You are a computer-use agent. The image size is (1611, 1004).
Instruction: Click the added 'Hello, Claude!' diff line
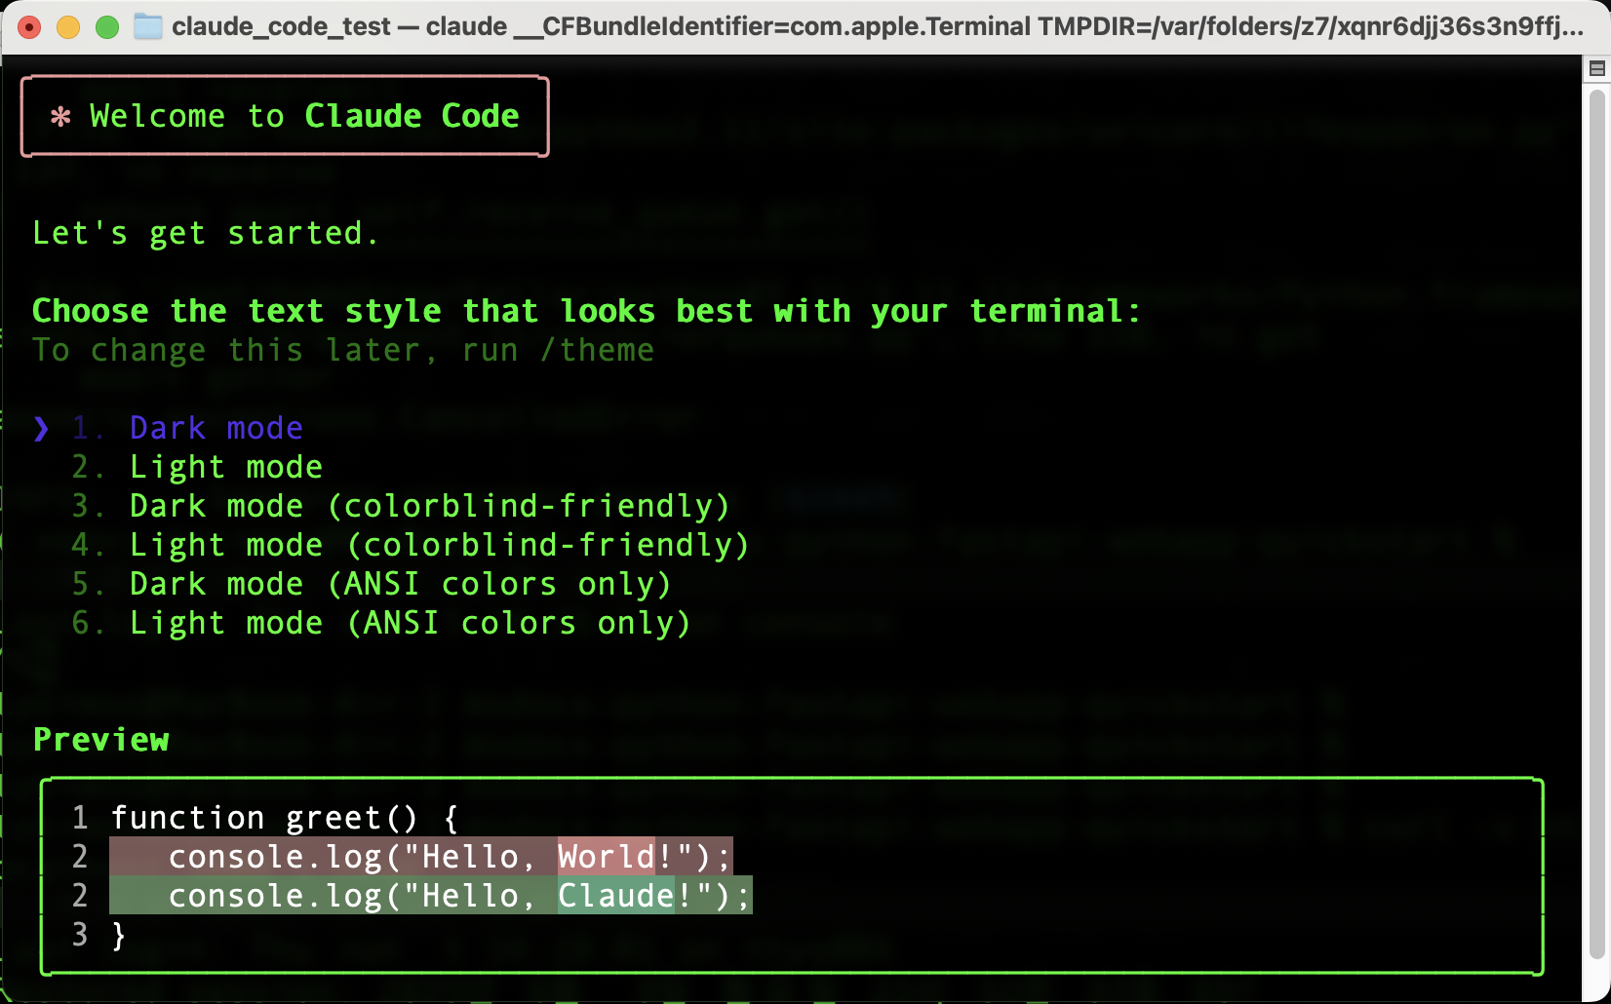(x=430, y=896)
